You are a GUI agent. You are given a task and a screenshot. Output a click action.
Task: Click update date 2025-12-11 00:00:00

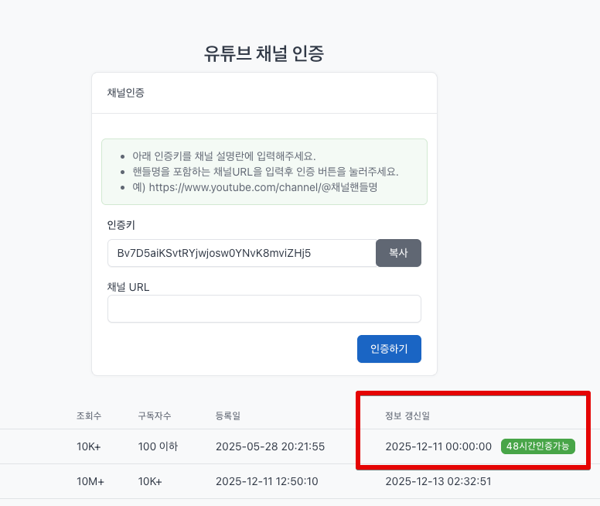tap(438, 446)
